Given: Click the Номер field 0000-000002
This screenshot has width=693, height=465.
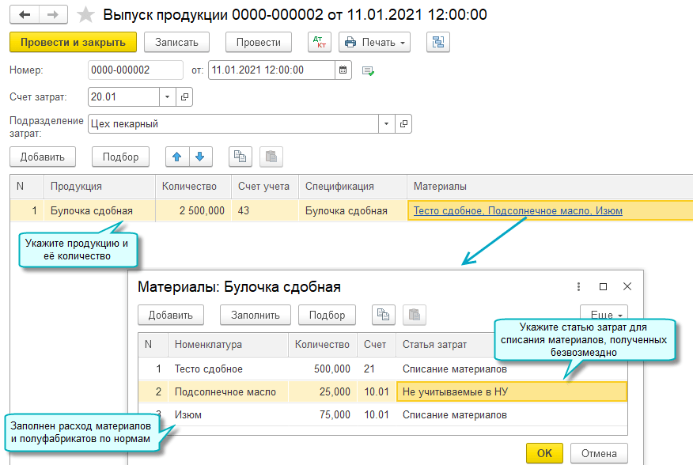Looking at the screenshot, I should [135, 70].
